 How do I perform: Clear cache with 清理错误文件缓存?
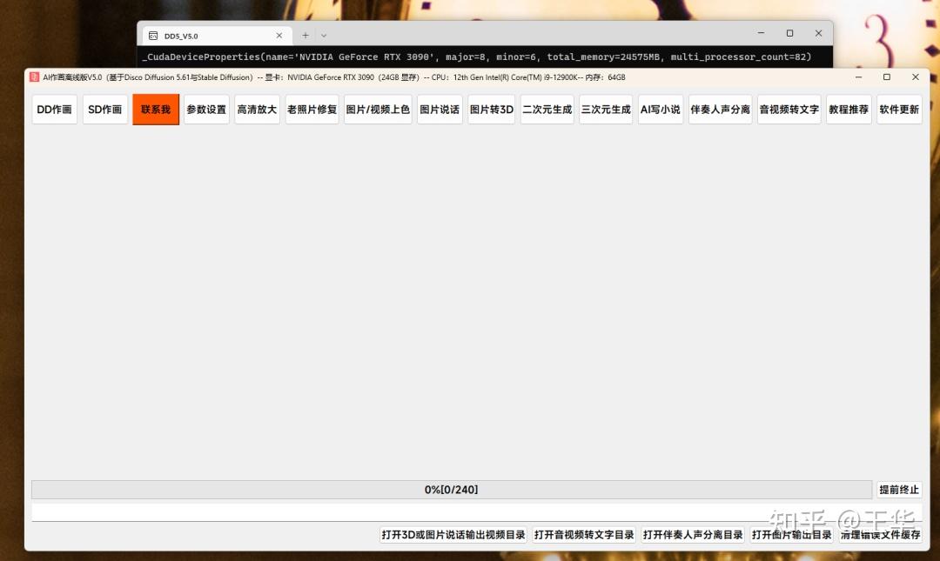point(879,535)
